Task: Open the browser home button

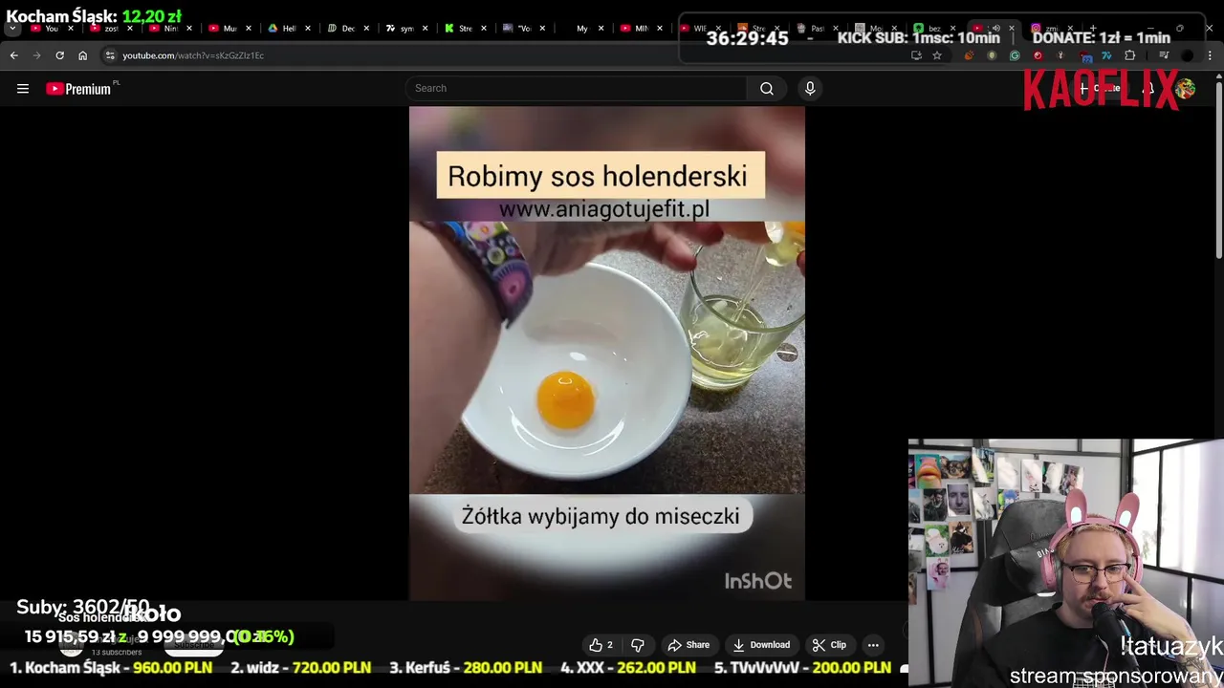Action: coord(82,55)
